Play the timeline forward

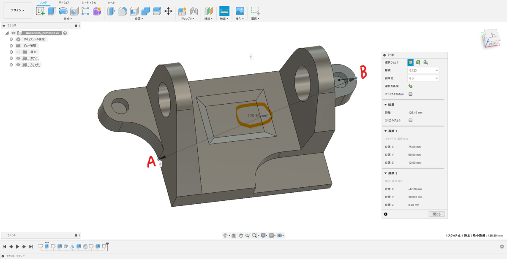pyautogui.click(x=17, y=246)
